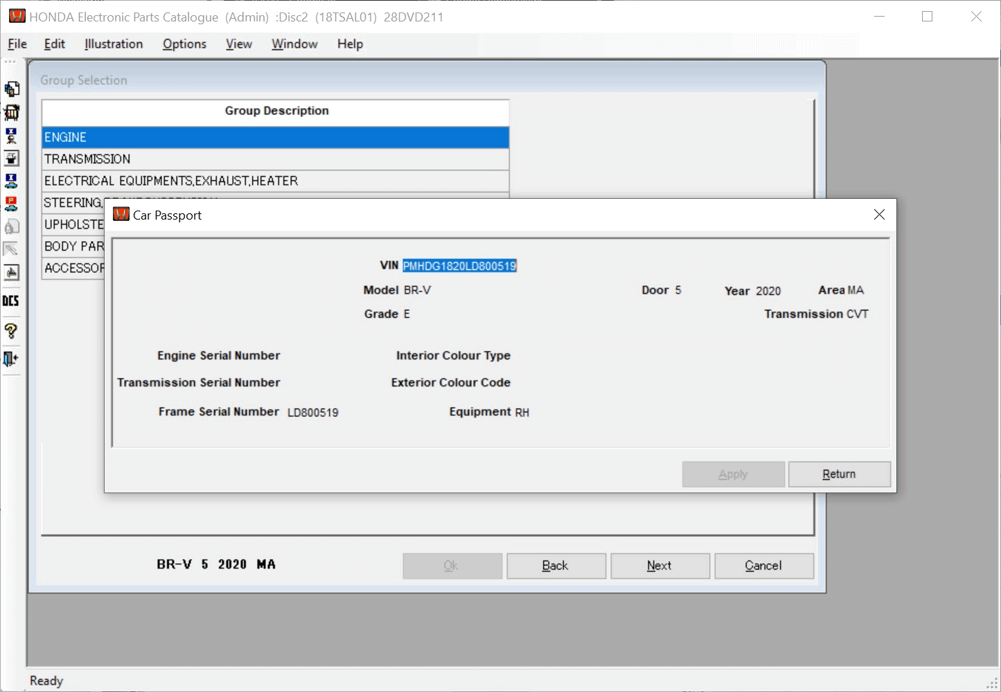1001x692 pixels.
Task: Click the Model value BR-V
Action: [418, 290]
